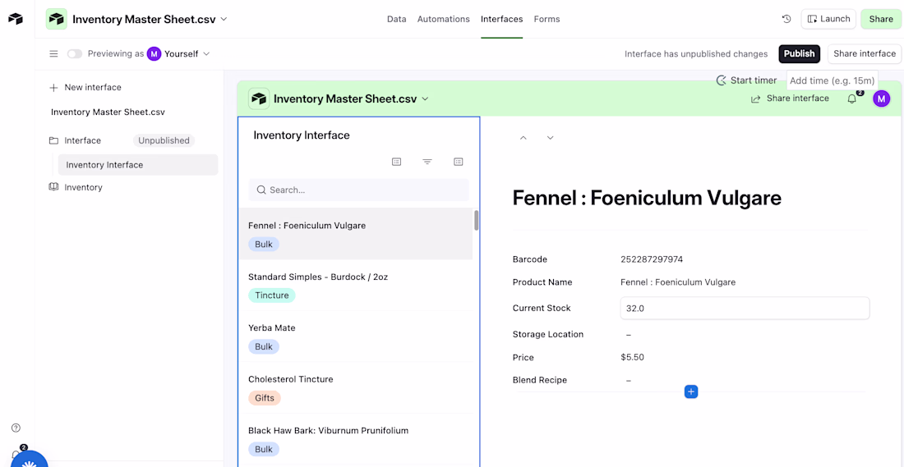Click the Inventory Interface list title

tap(302, 135)
